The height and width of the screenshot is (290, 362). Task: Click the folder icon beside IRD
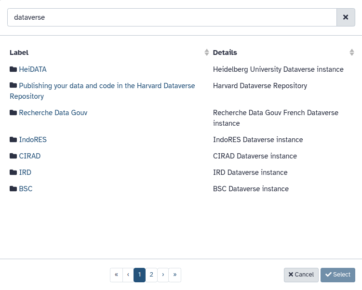pyautogui.click(x=13, y=172)
